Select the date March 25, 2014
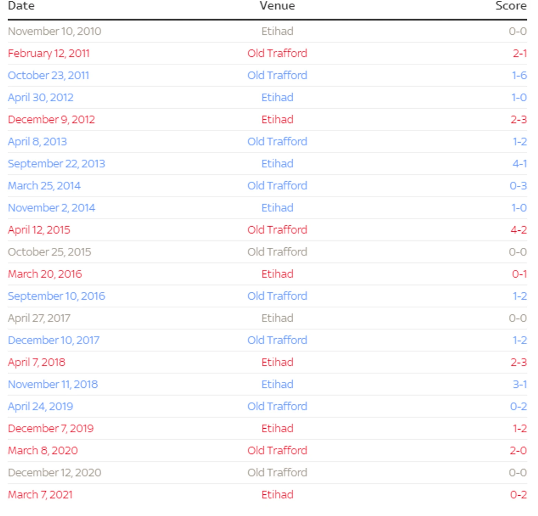This screenshot has height=516, width=538. coord(44,186)
